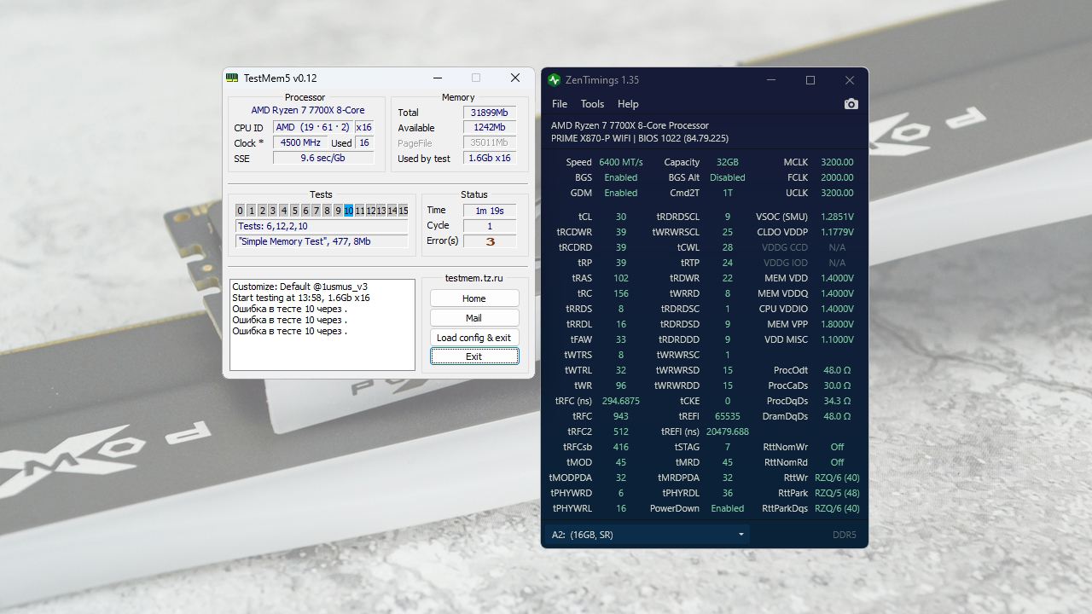Click the ZenTimings camera screenshot icon
Screen dimensions: 1092x614
[851, 104]
